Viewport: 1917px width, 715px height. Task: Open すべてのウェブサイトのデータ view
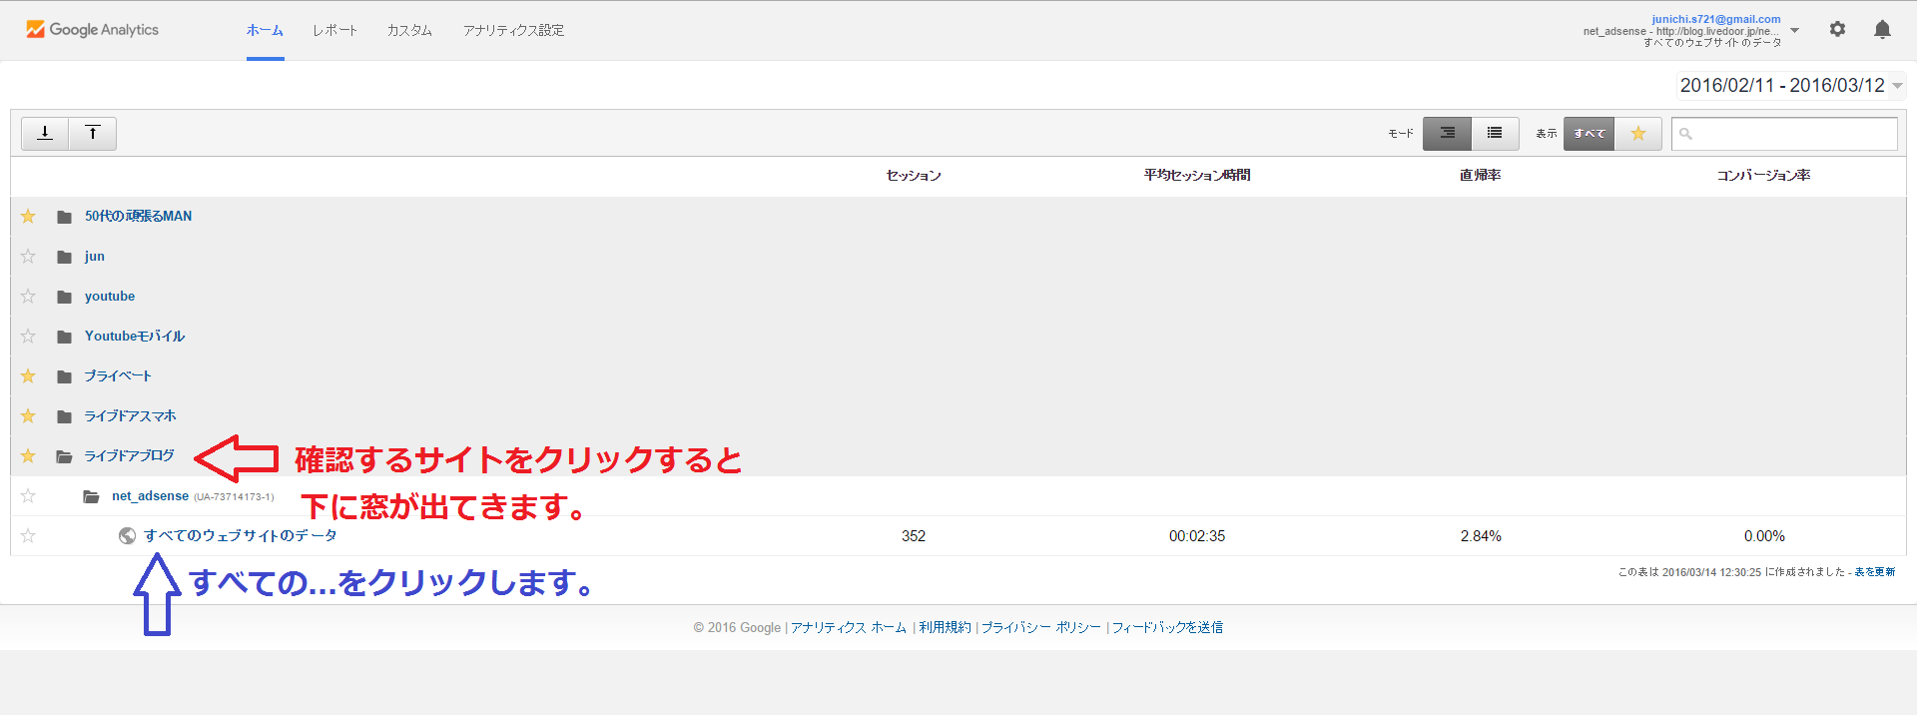[x=241, y=536]
